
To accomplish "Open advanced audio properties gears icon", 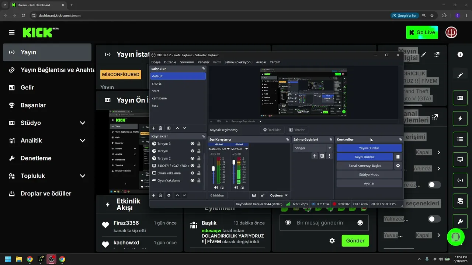I will (x=263, y=195).
